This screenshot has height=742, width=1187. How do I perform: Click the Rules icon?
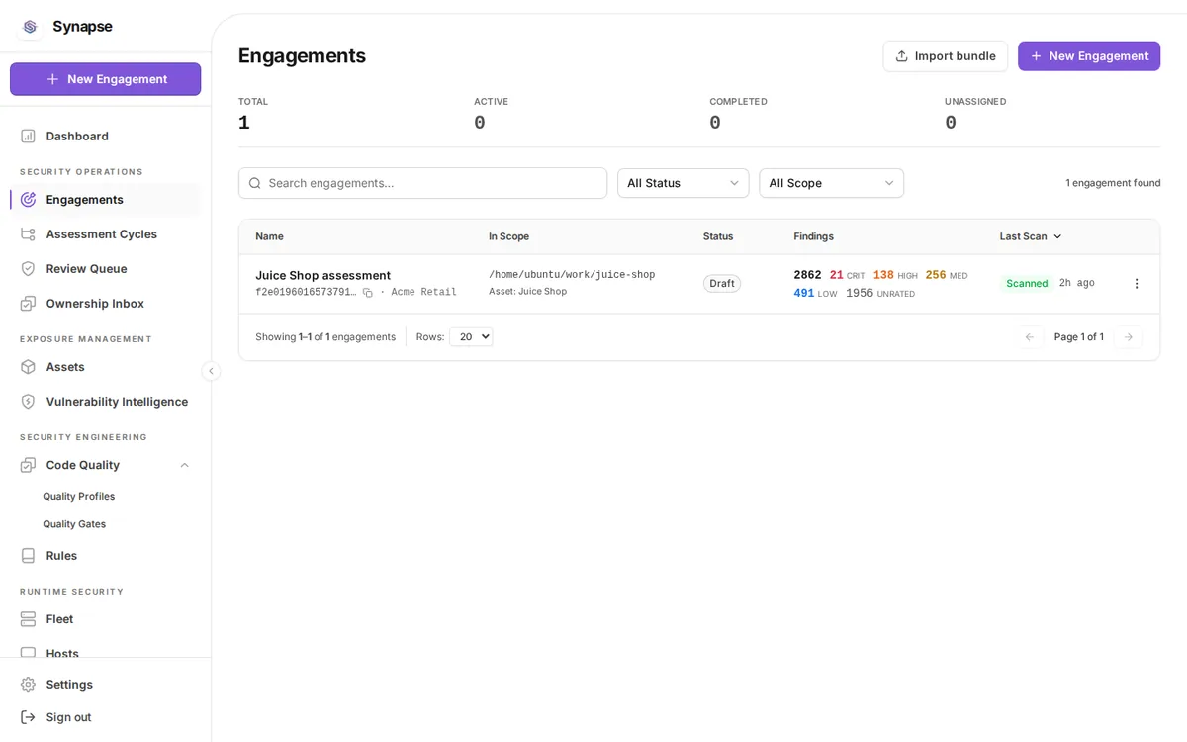pos(28,555)
